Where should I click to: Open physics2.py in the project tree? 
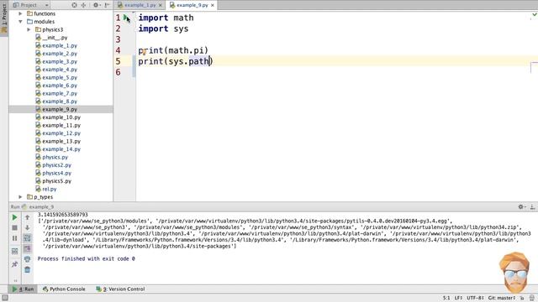click(x=53, y=165)
